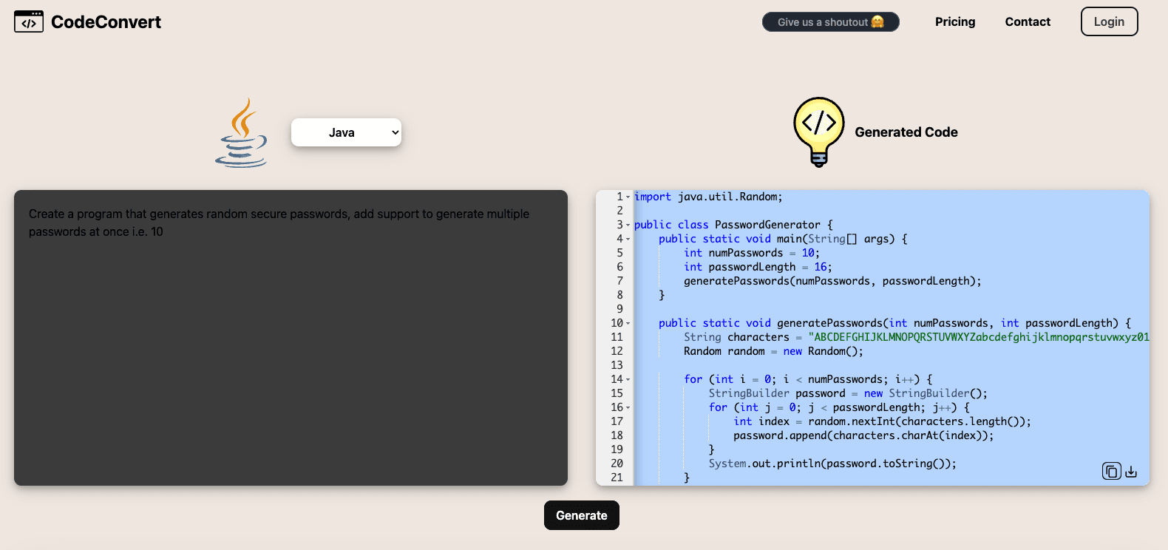Download generated code with download icon

pos(1131,472)
